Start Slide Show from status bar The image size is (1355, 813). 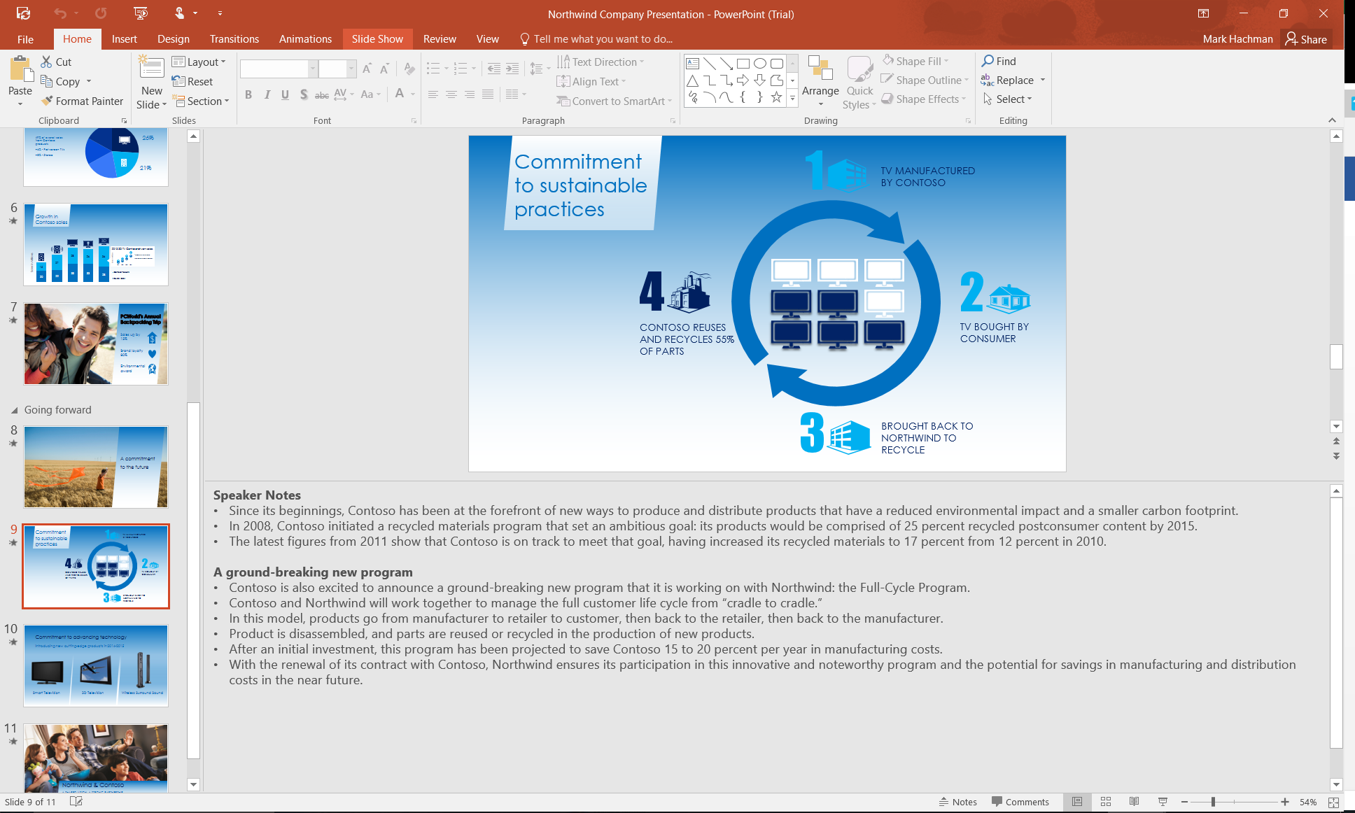1163,802
